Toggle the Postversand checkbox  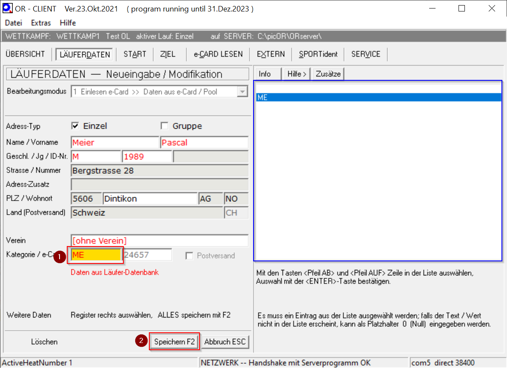coord(189,256)
